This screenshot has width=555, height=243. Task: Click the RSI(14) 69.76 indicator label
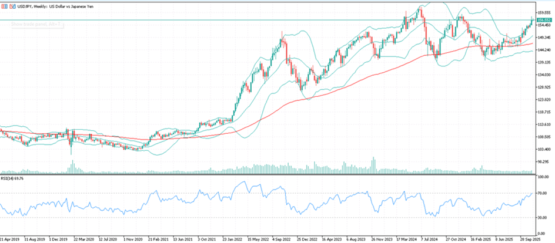coord(10,179)
